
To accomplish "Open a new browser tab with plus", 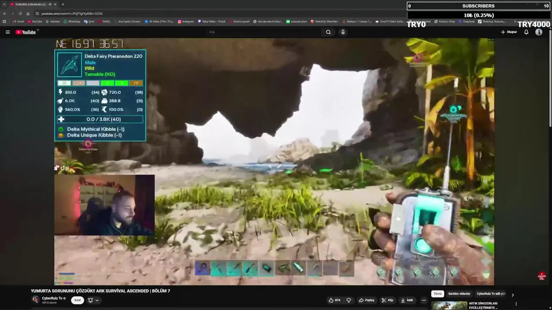I will pos(63,4).
